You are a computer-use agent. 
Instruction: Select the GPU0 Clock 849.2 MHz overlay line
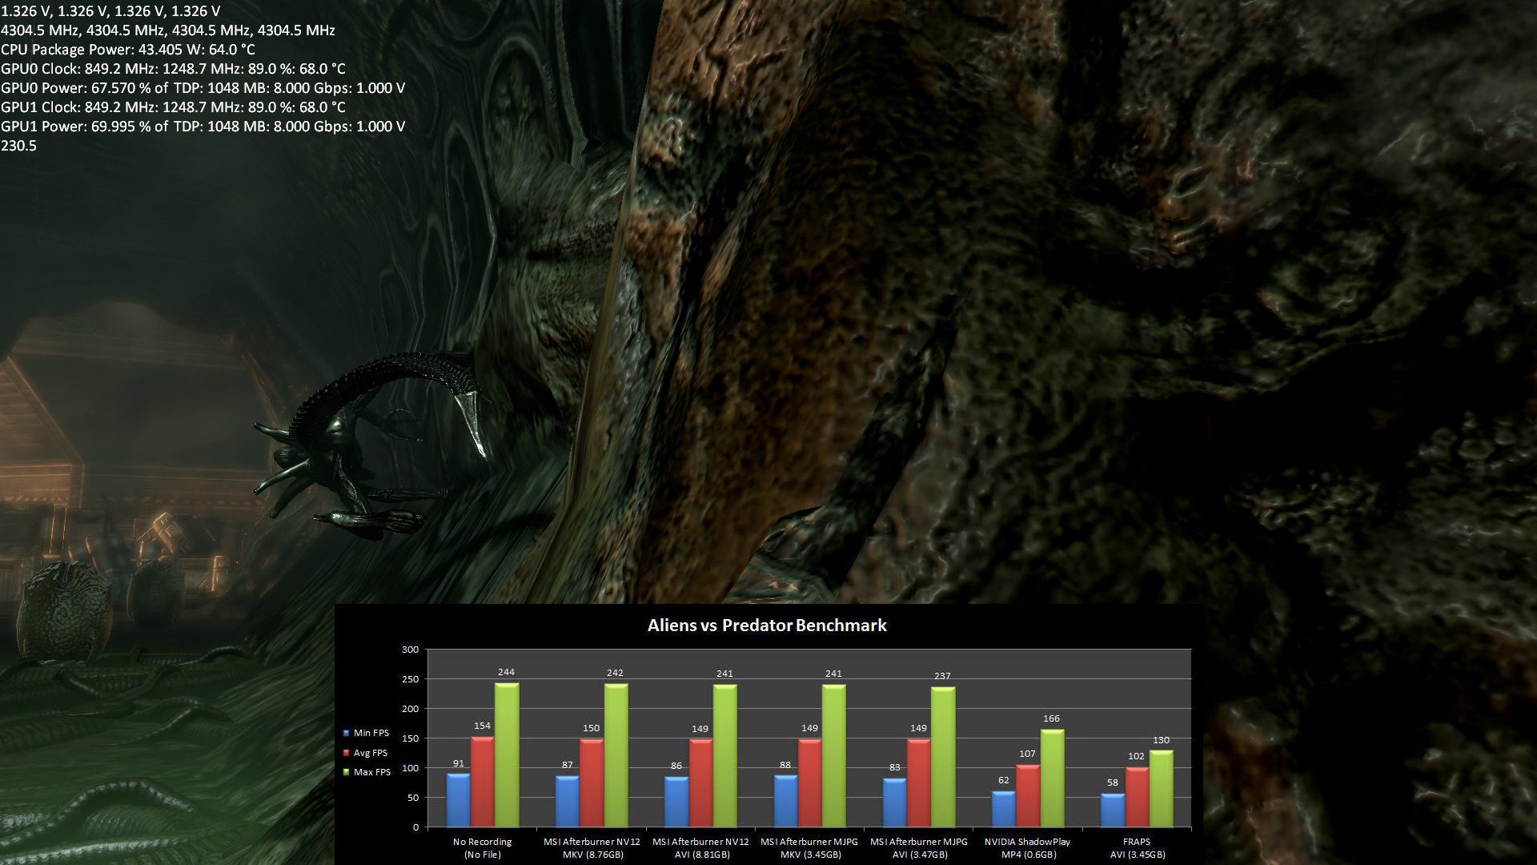coord(173,69)
